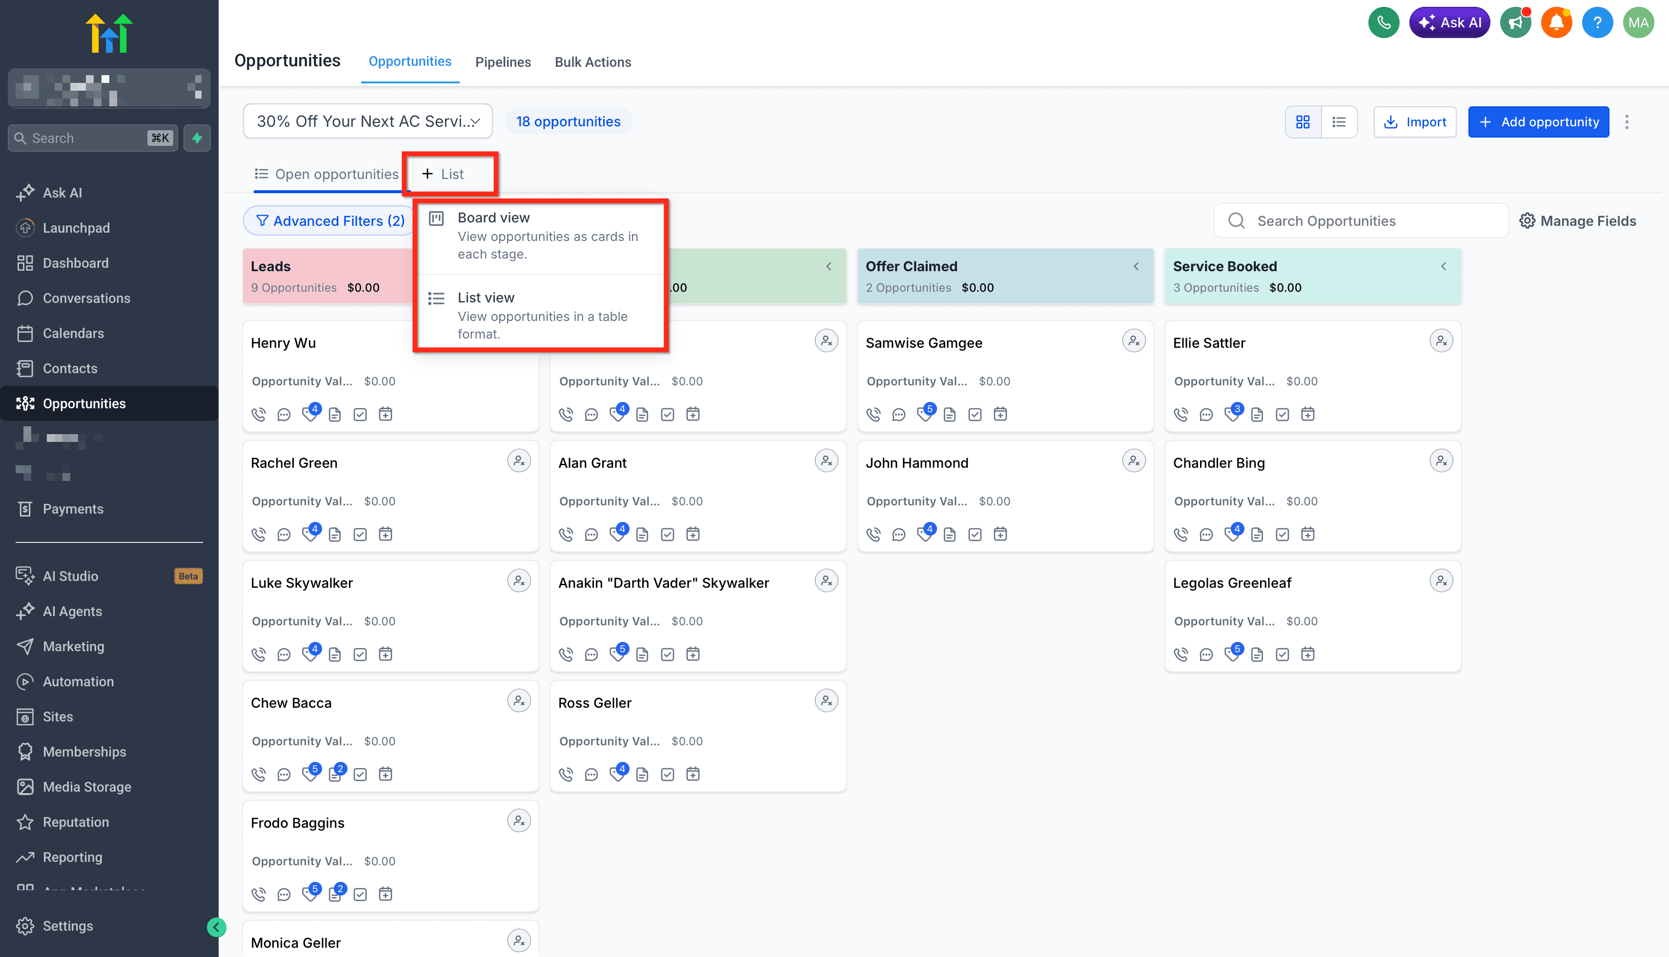This screenshot has width=1669, height=957.
Task: Click the lightning quick actions icon
Action: [x=197, y=138]
